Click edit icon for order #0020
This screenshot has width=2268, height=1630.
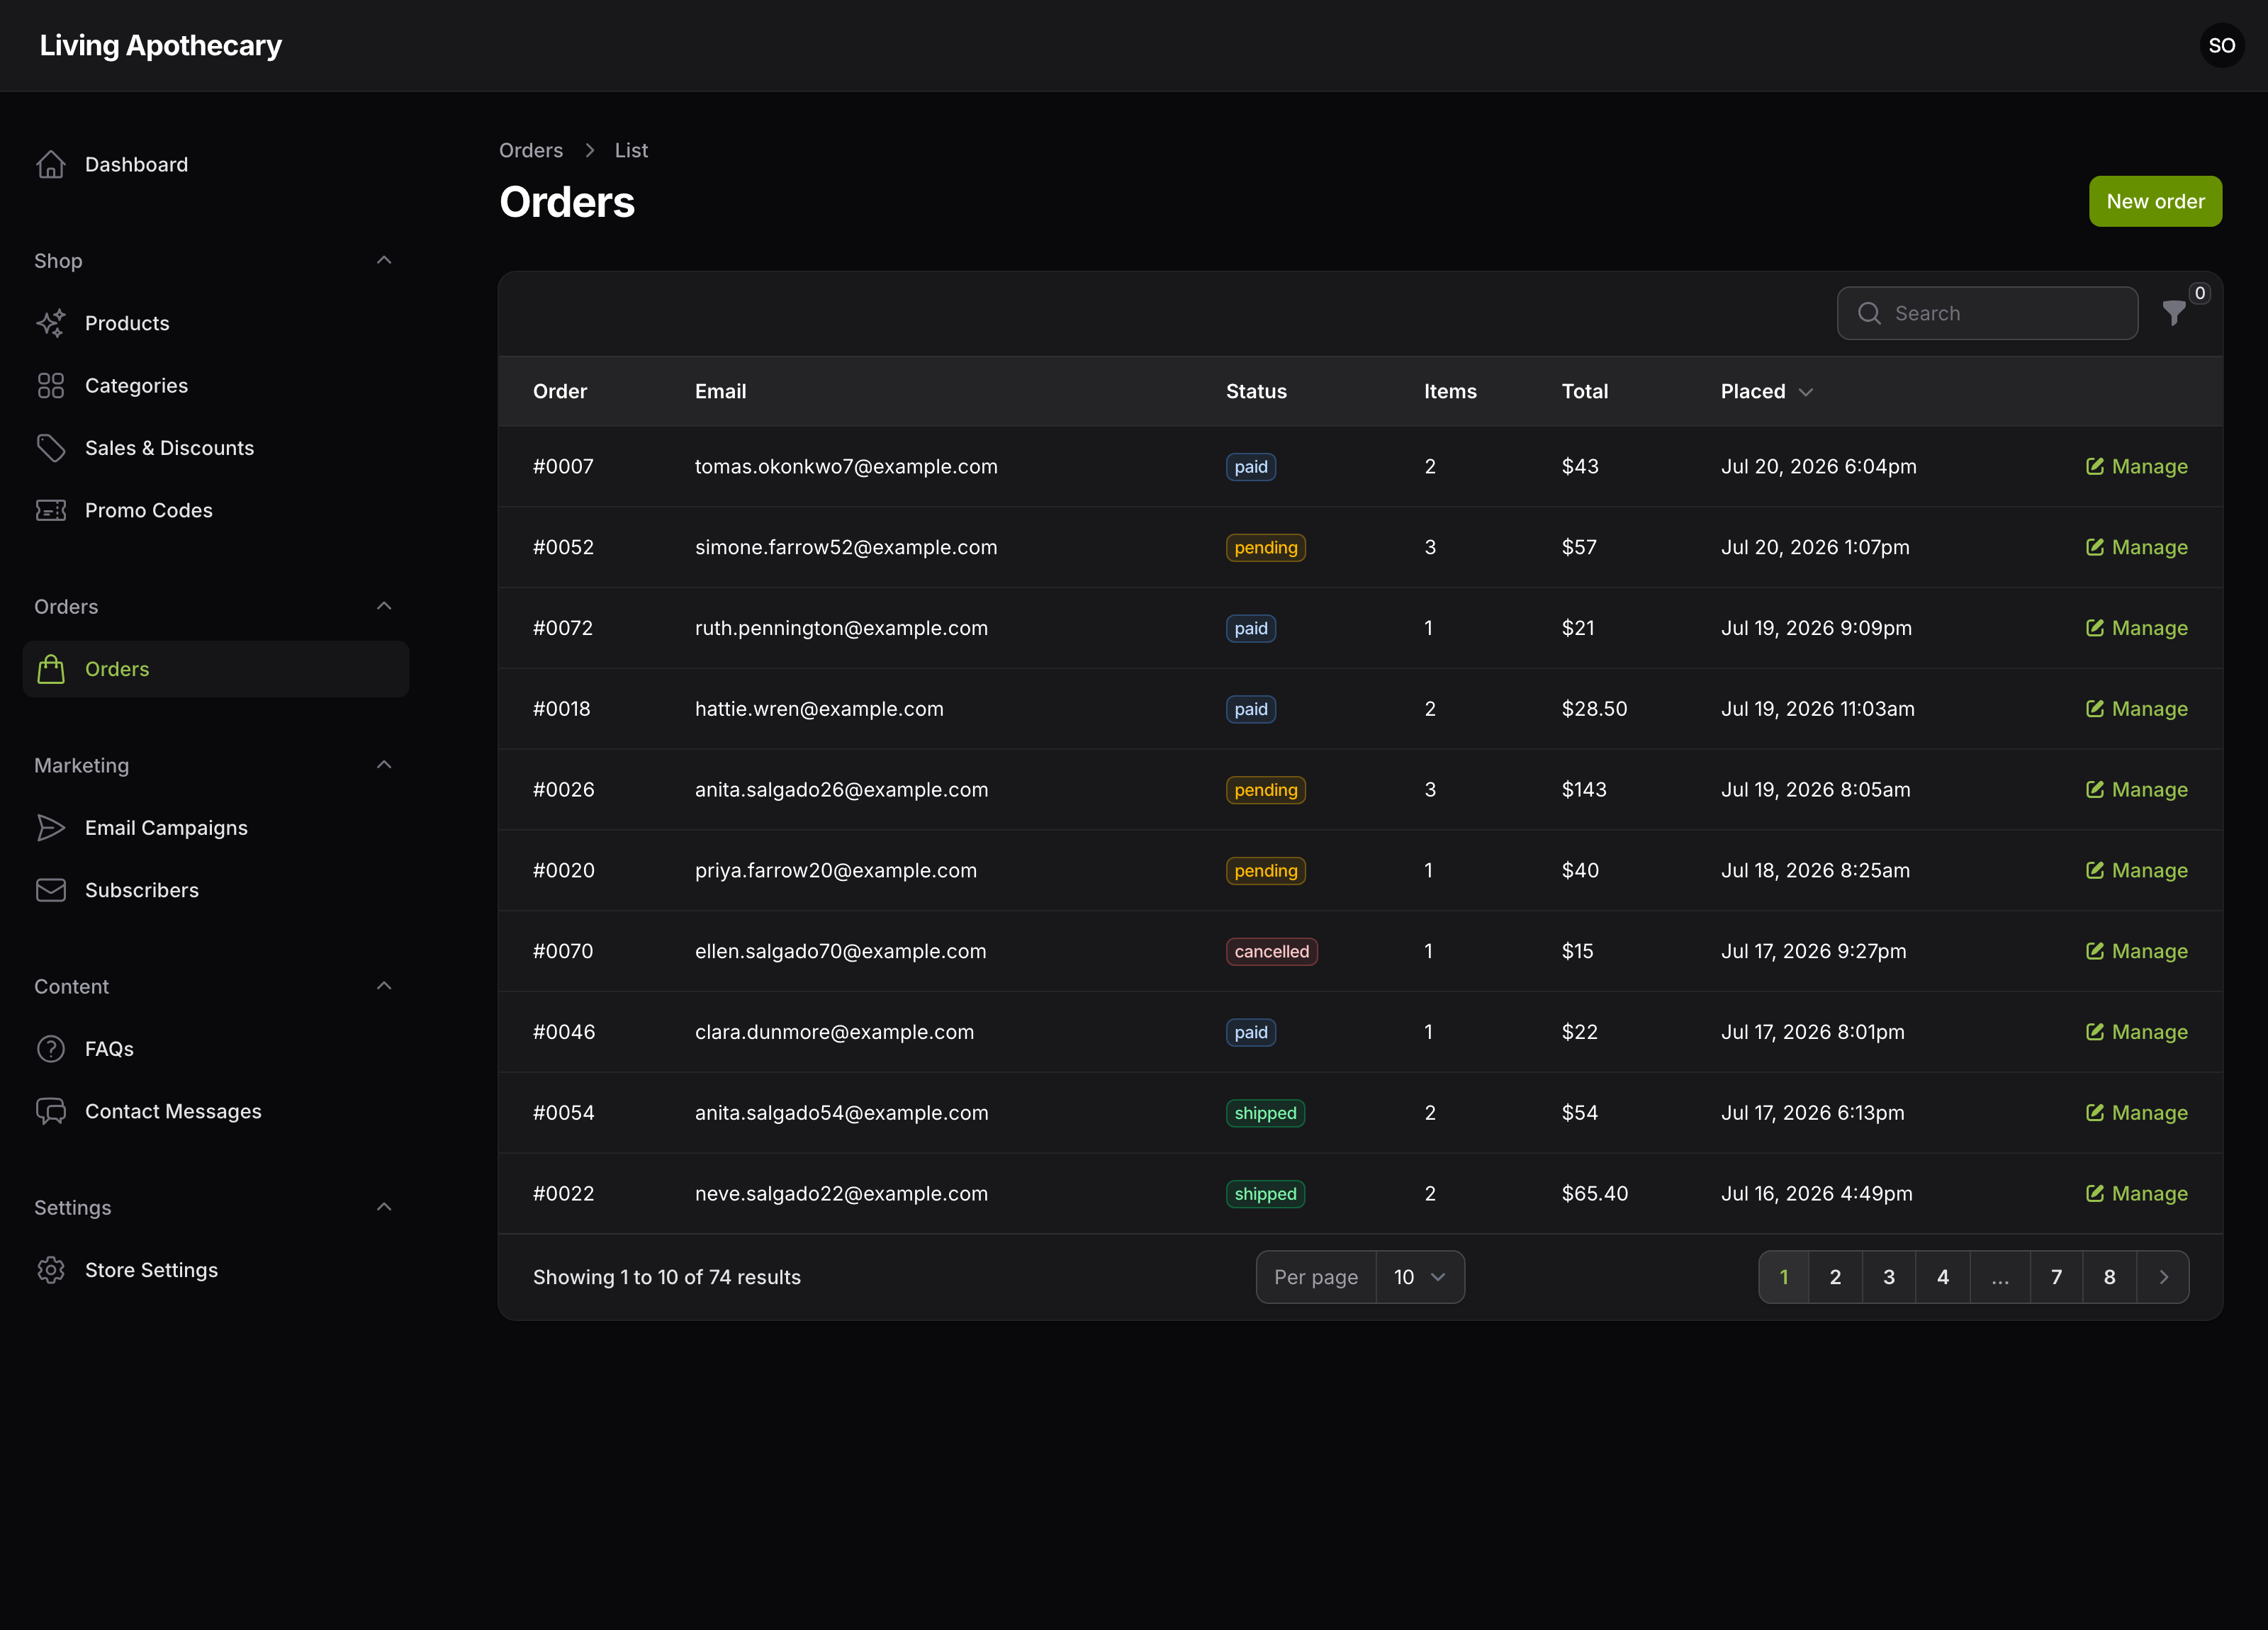[2095, 870]
